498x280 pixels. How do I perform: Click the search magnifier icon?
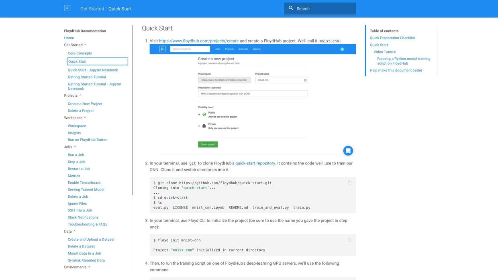(291, 8)
